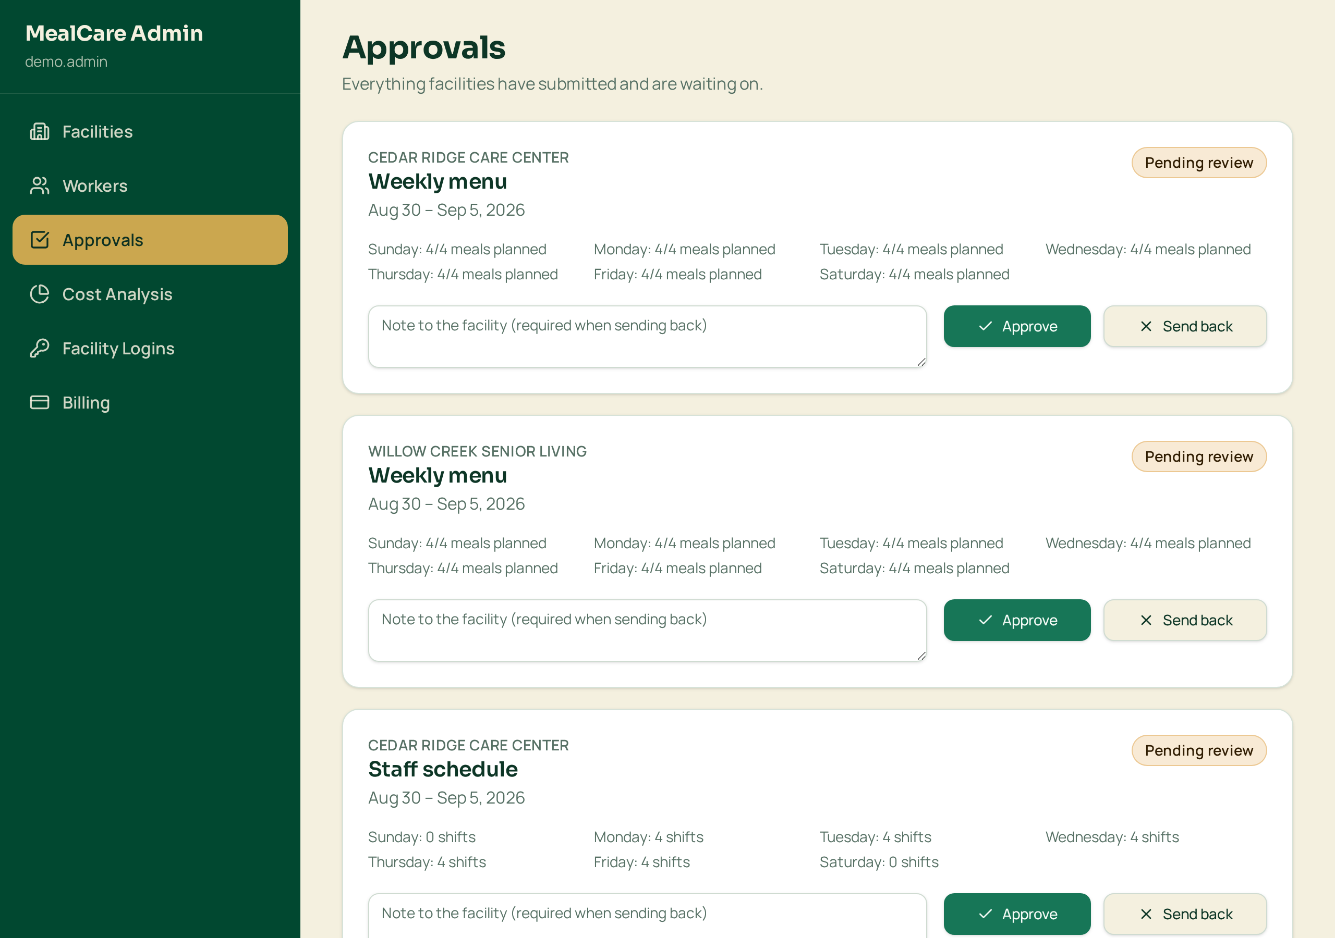The image size is (1335, 938).
Task: Send back Willow Creek weekly menu
Action: [x=1185, y=620]
